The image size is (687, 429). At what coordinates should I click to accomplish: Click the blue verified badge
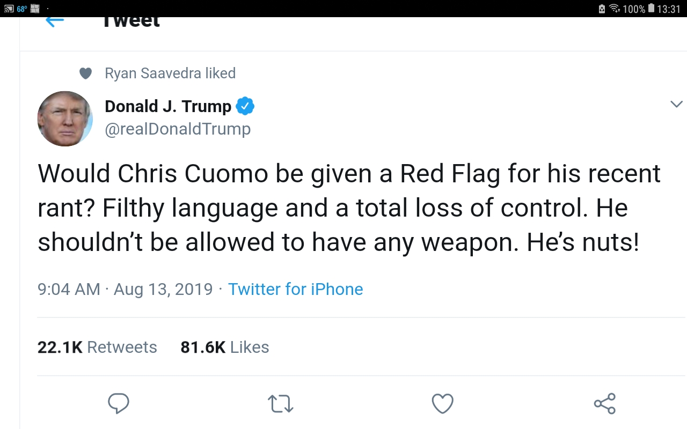click(245, 106)
